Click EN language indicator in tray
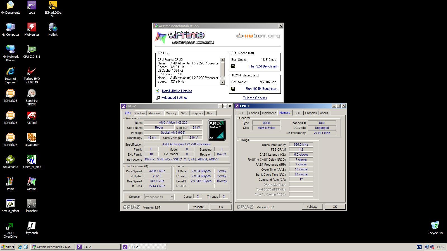 [x=419, y=247]
